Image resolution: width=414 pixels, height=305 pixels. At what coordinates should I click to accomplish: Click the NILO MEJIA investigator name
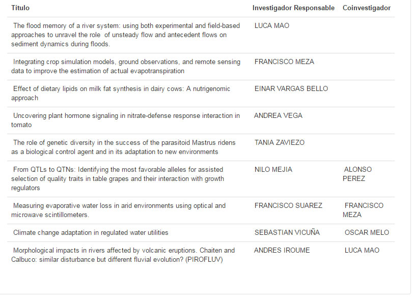coord(273,169)
